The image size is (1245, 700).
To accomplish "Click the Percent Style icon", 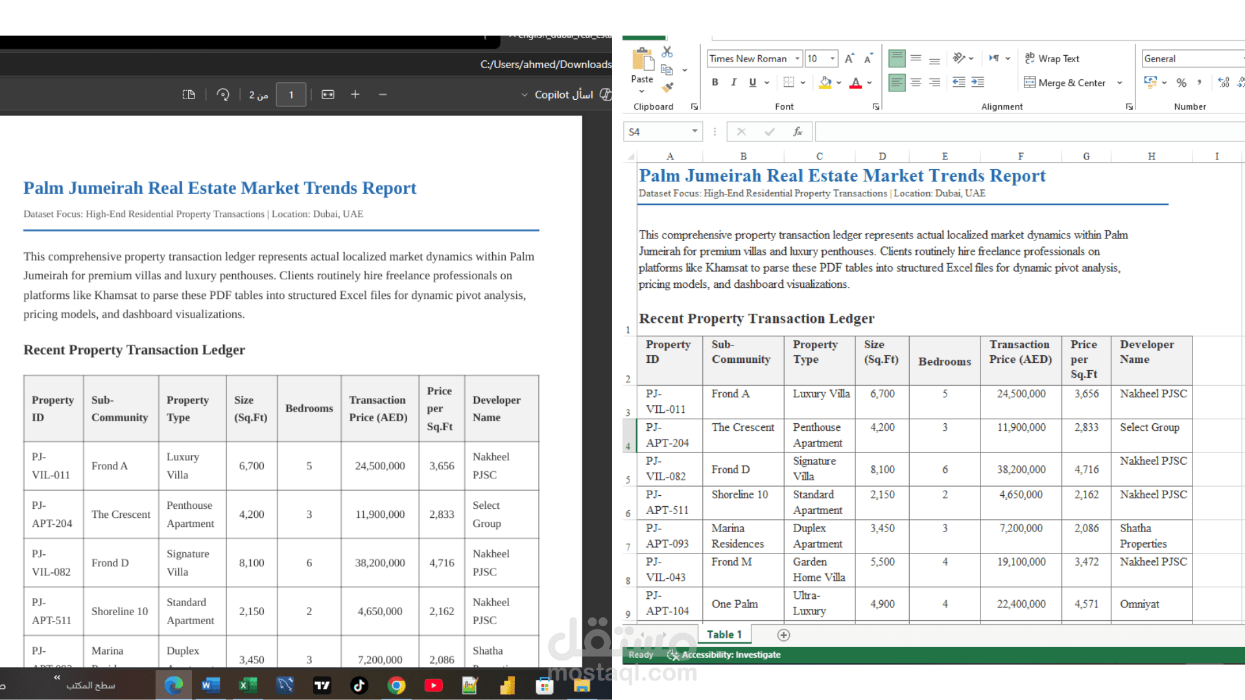I will [1181, 82].
